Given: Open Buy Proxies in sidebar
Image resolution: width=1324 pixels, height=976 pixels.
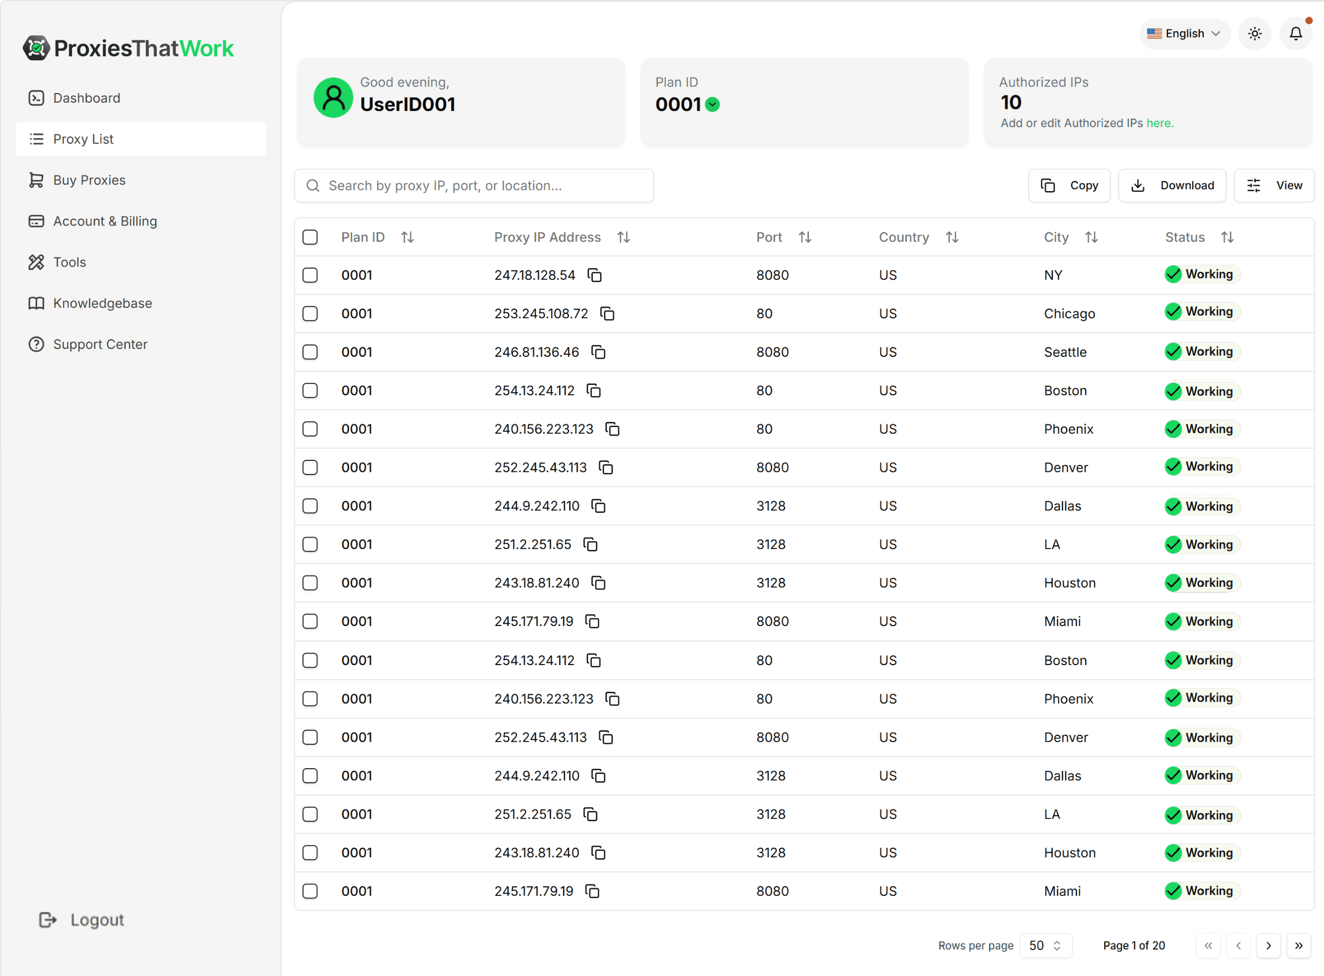Looking at the screenshot, I should tap(89, 180).
